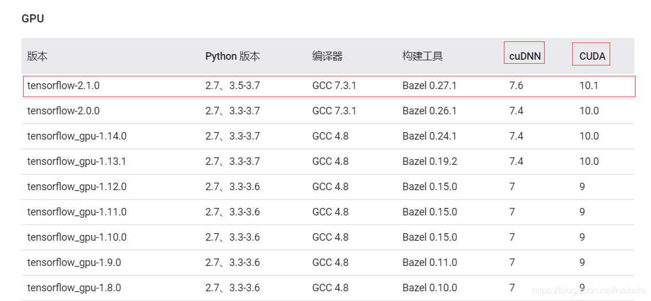Click the 构建工具 column header
Viewport: 651px width, 301px height.
coord(423,56)
